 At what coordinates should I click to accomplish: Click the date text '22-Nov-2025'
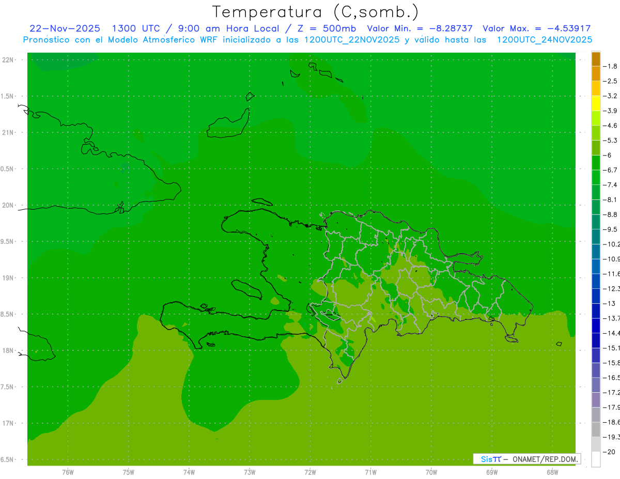65,28
